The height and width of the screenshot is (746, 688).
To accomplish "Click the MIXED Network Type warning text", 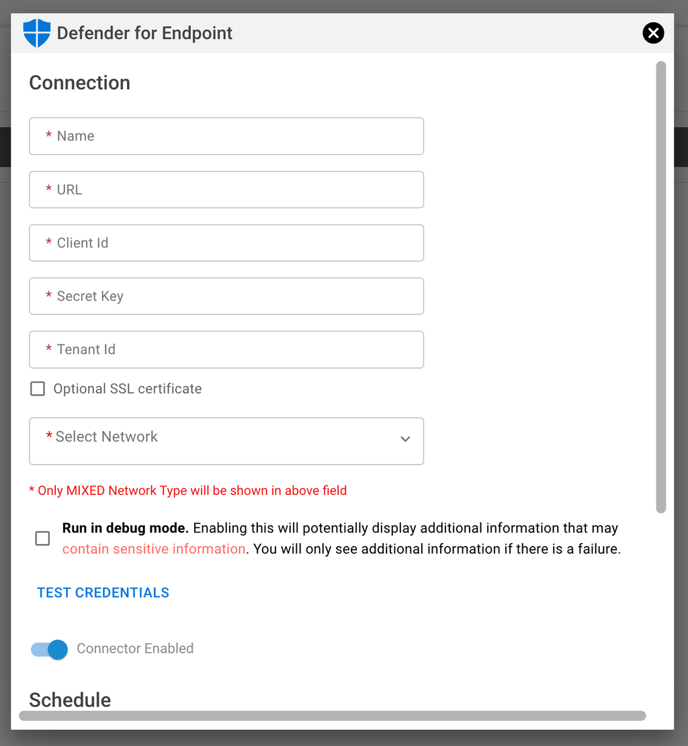I will [188, 490].
